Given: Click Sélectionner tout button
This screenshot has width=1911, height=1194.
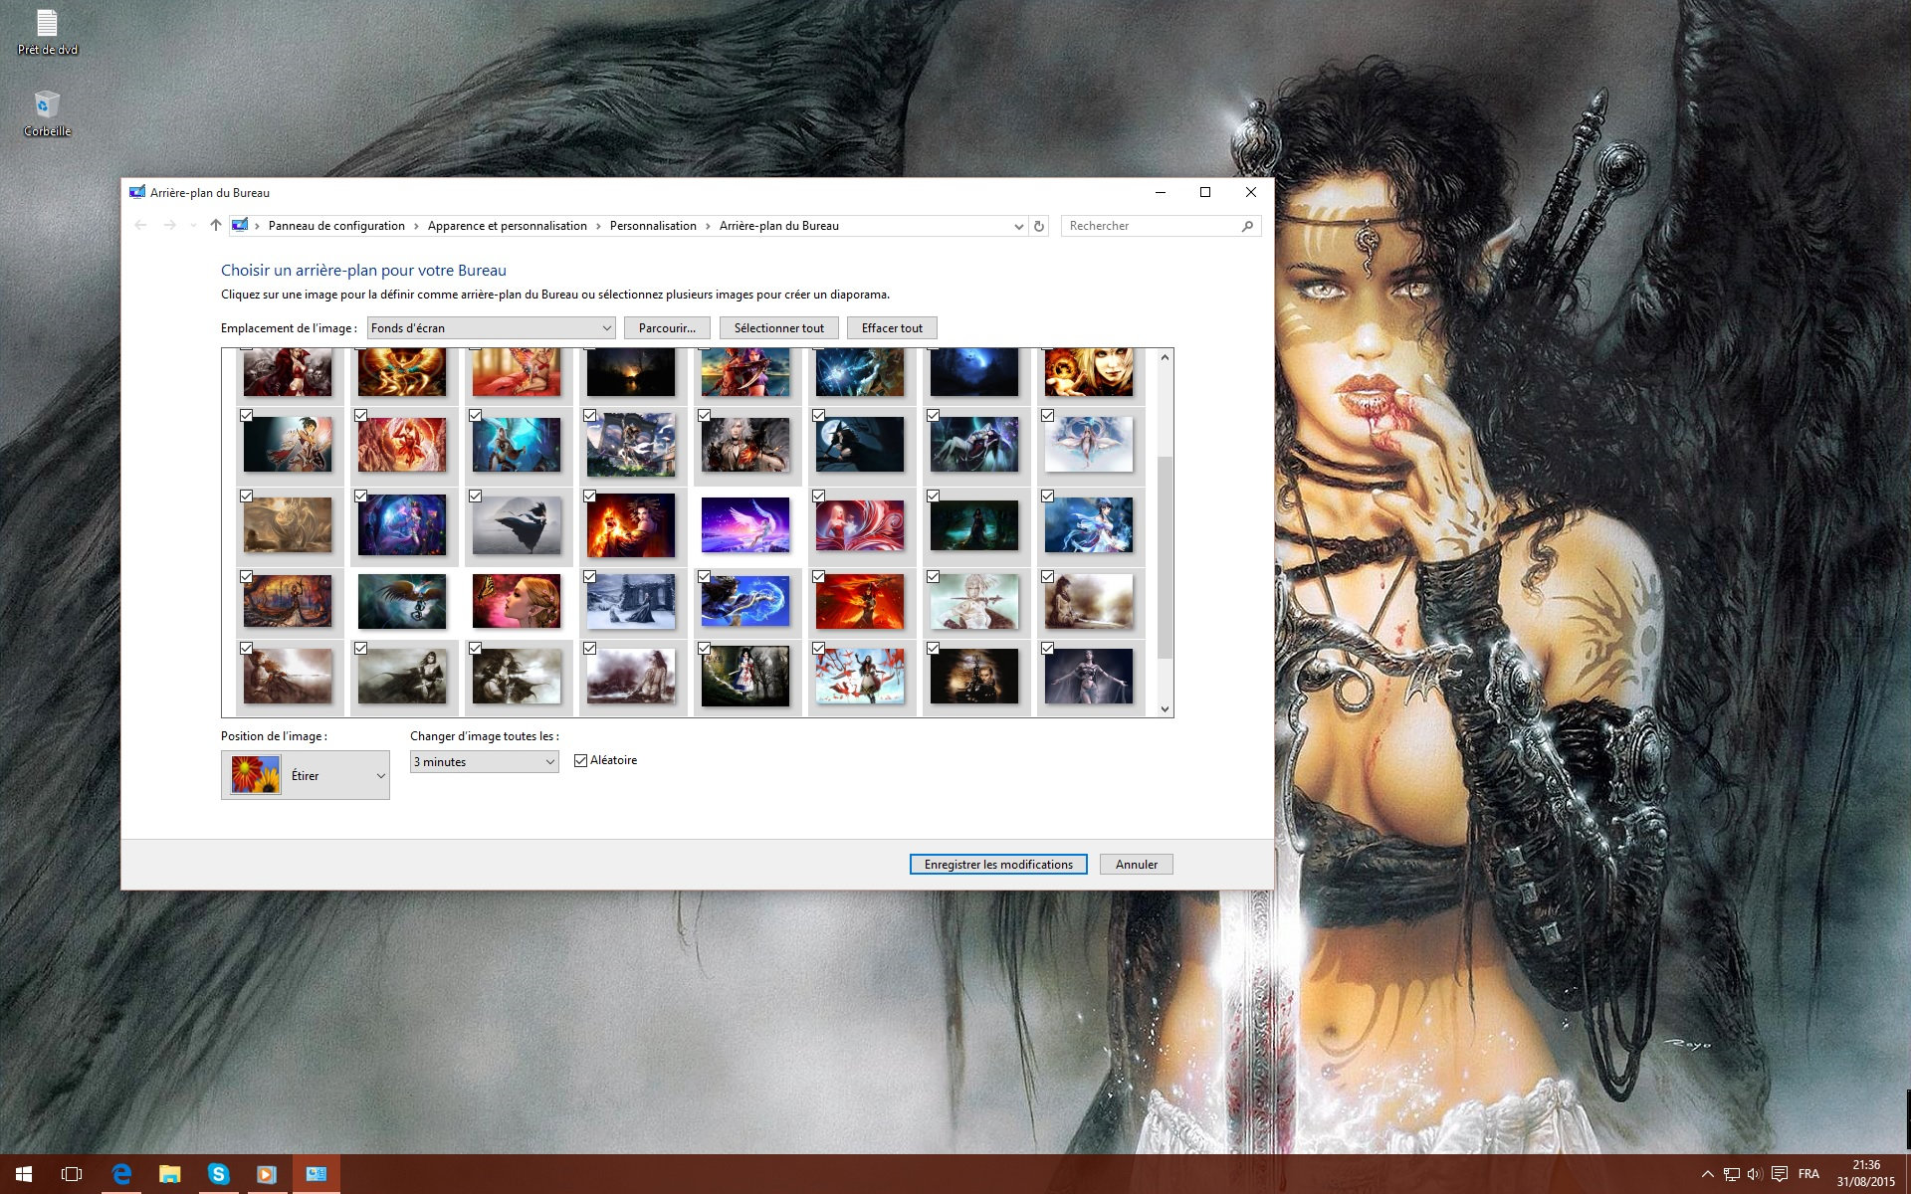Looking at the screenshot, I should click(779, 328).
